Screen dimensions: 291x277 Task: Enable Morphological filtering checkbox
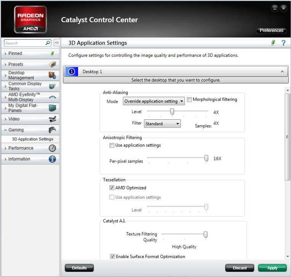click(x=189, y=99)
